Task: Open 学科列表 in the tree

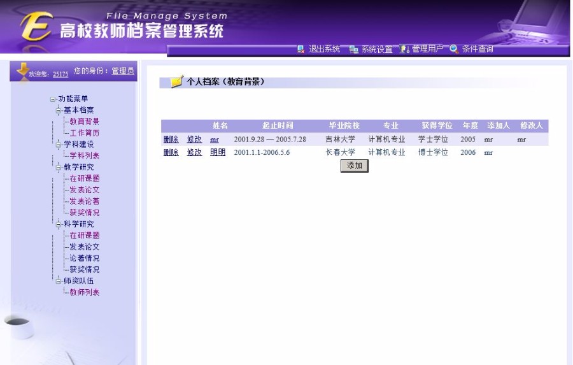Action: (85, 155)
